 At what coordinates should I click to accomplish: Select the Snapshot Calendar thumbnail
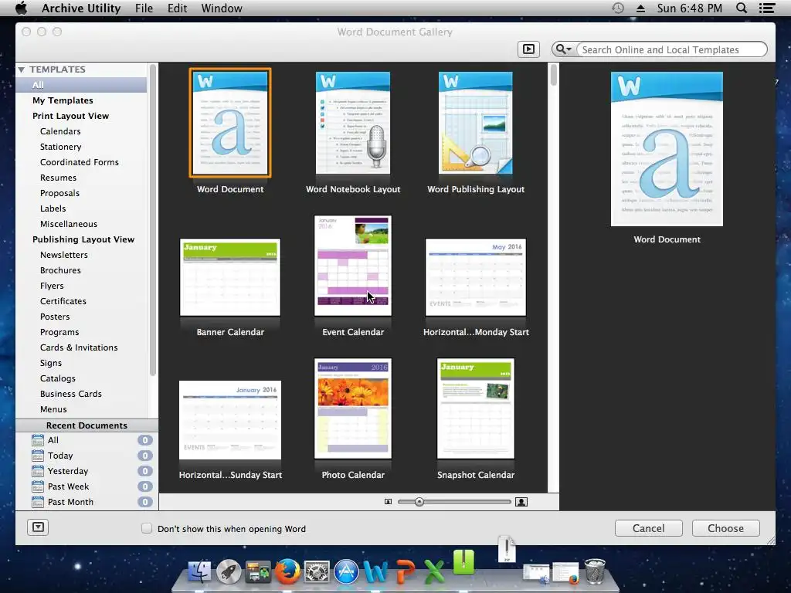[476, 408]
